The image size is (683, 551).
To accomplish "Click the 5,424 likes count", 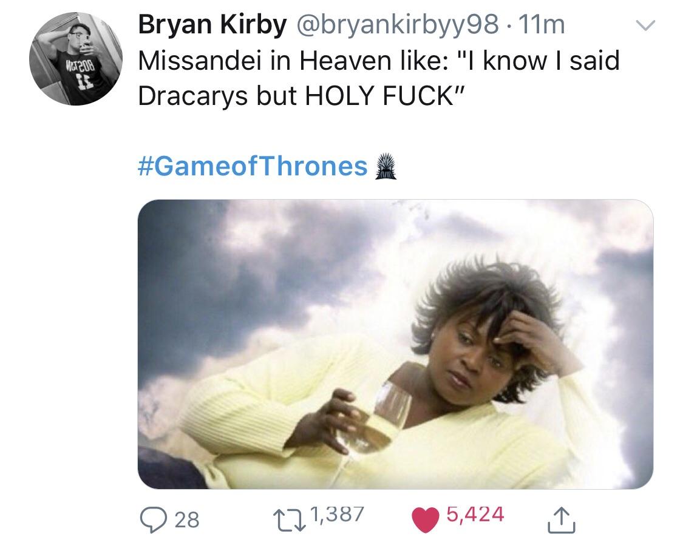I will click(x=475, y=515).
